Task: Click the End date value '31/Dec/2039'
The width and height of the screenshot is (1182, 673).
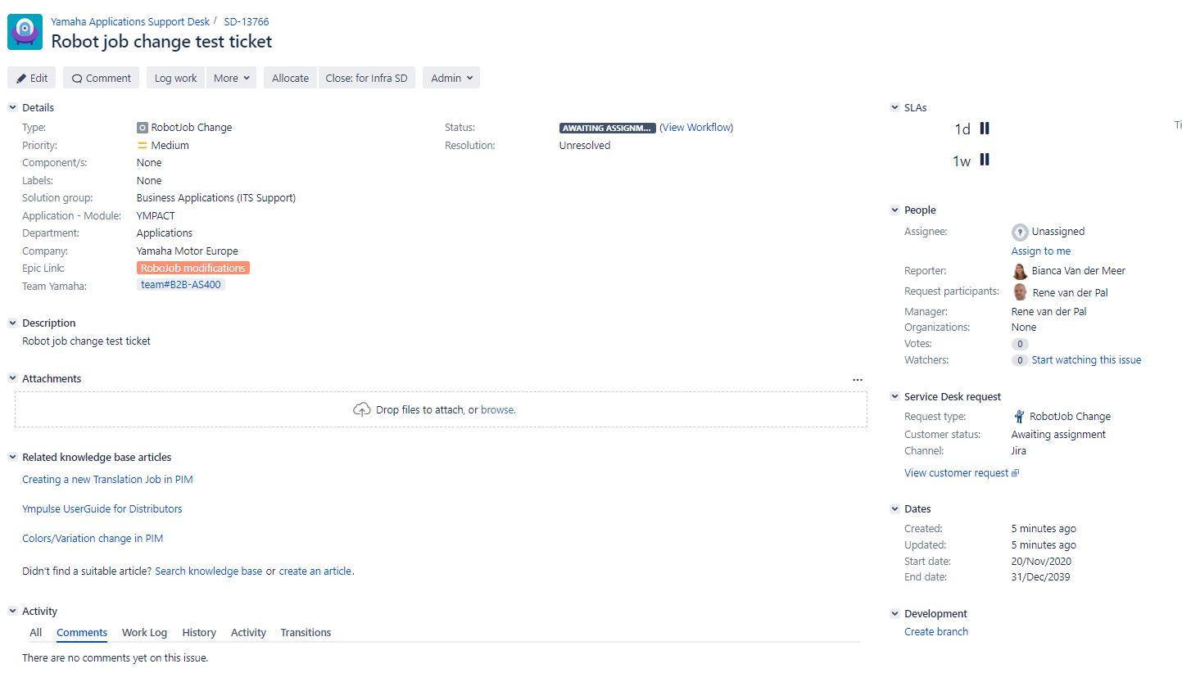Action: (1040, 577)
